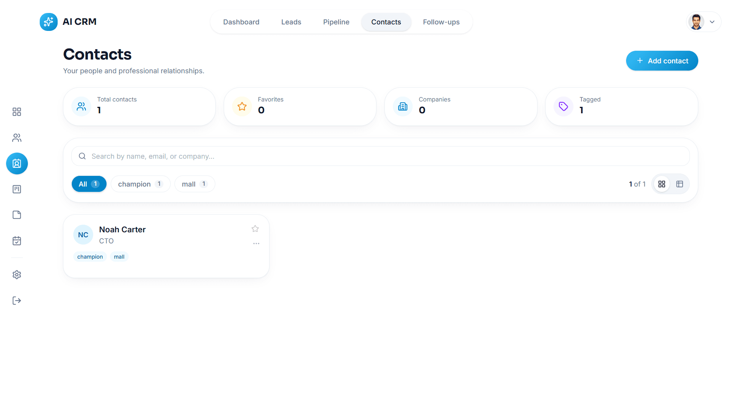
Task: Click the Add contact button
Action: click(x=662, y=61)
